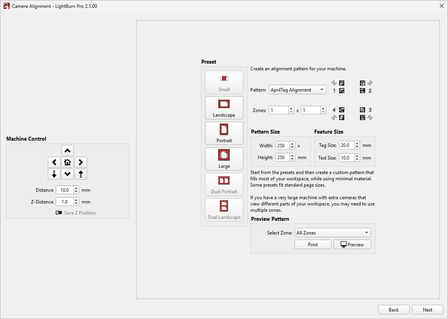
Task: Click the Preview button
Action: pyautogui.click(x=352, y=244)
